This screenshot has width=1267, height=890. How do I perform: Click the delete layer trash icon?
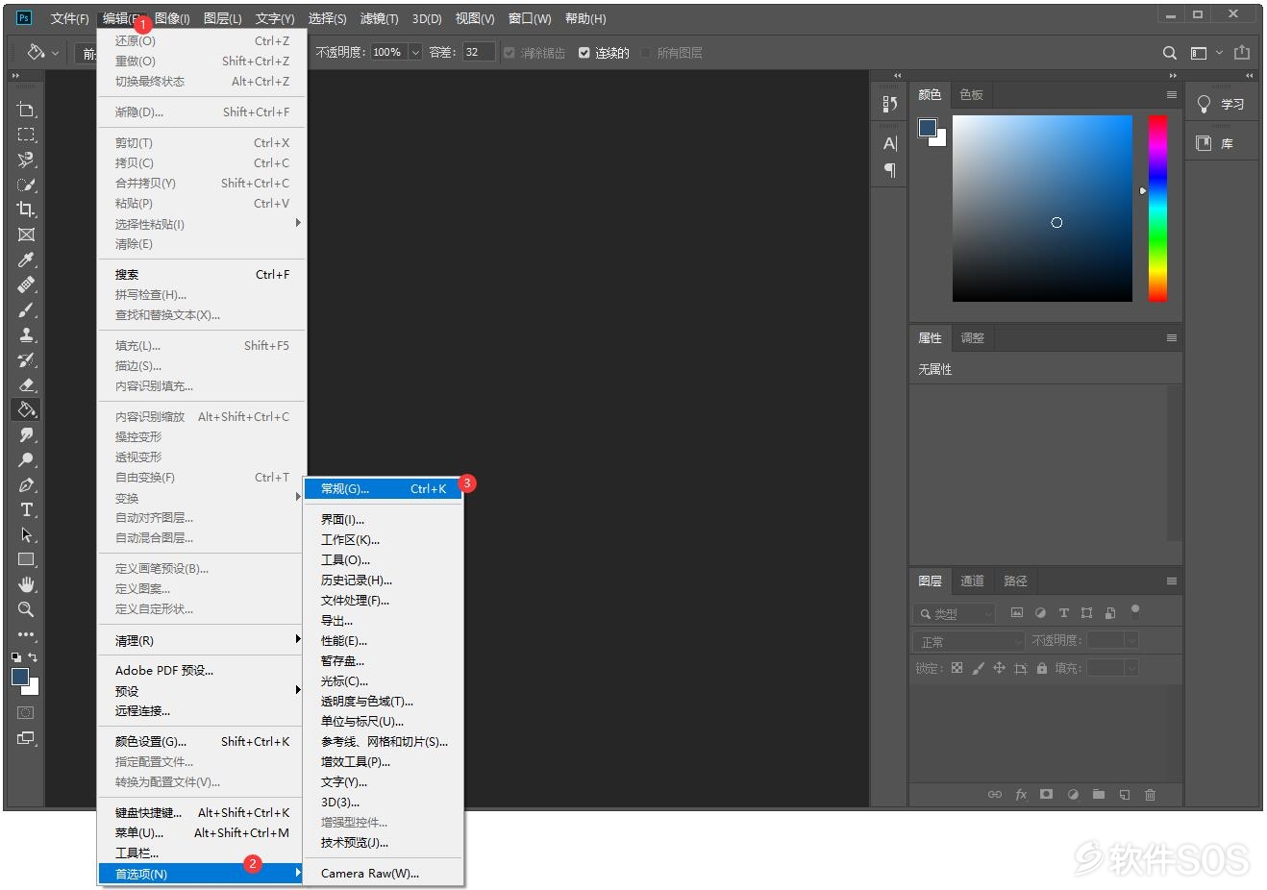[x=1150, y=795]
